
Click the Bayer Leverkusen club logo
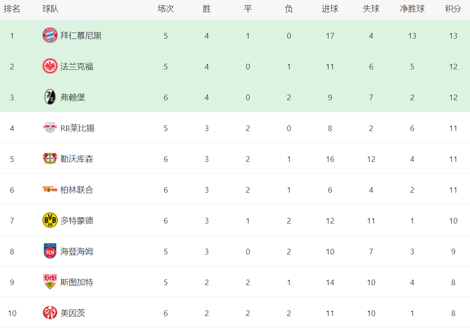coord(50,159)
